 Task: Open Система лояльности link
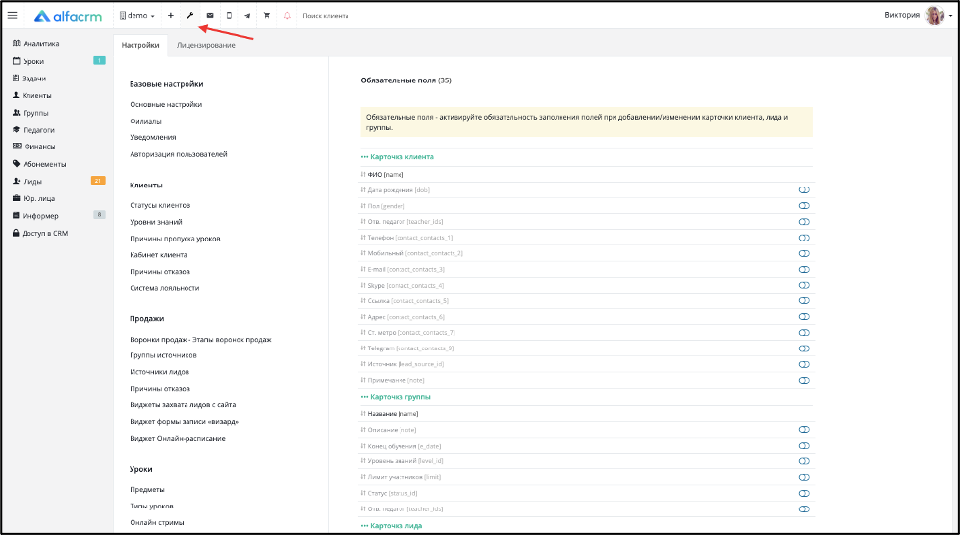point(164,288)
